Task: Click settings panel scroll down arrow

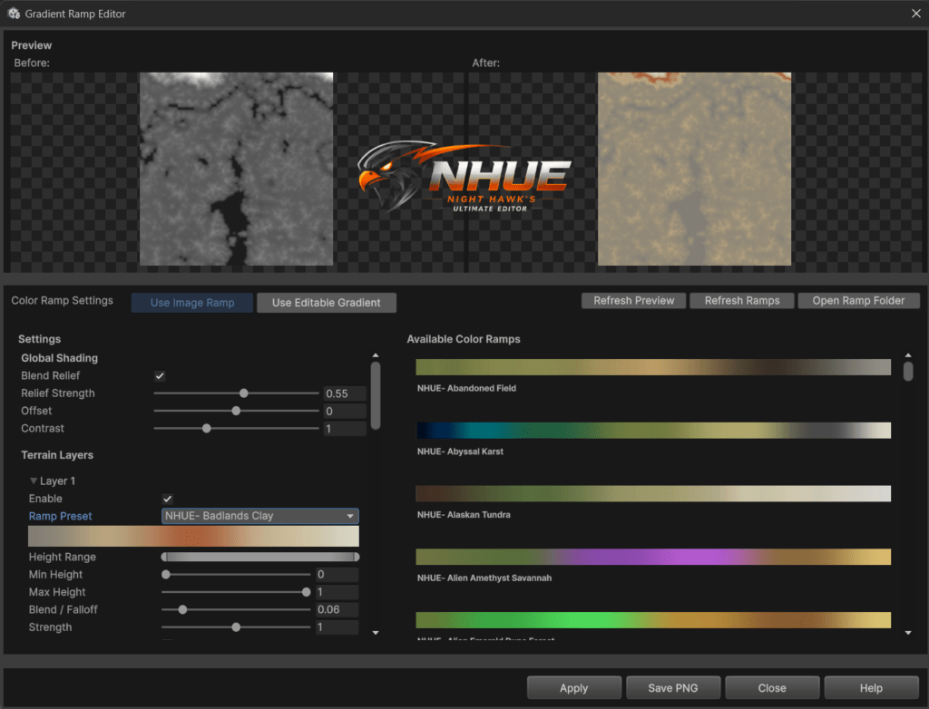Action: coord(375,633)
